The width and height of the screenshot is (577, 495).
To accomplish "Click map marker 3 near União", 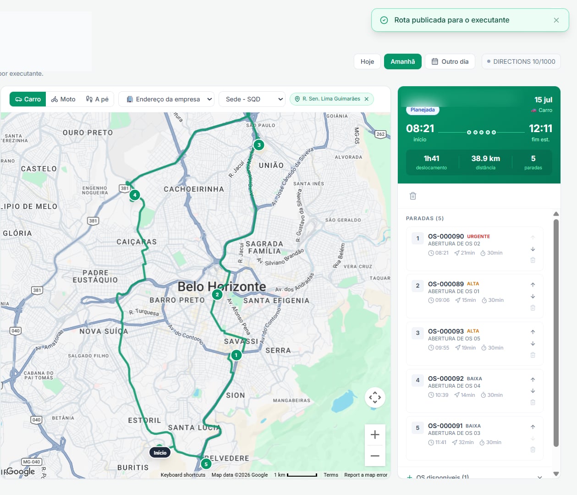I will click(259, 145).
